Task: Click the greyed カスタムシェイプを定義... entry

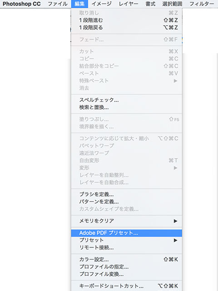Action: coord(127,209)
